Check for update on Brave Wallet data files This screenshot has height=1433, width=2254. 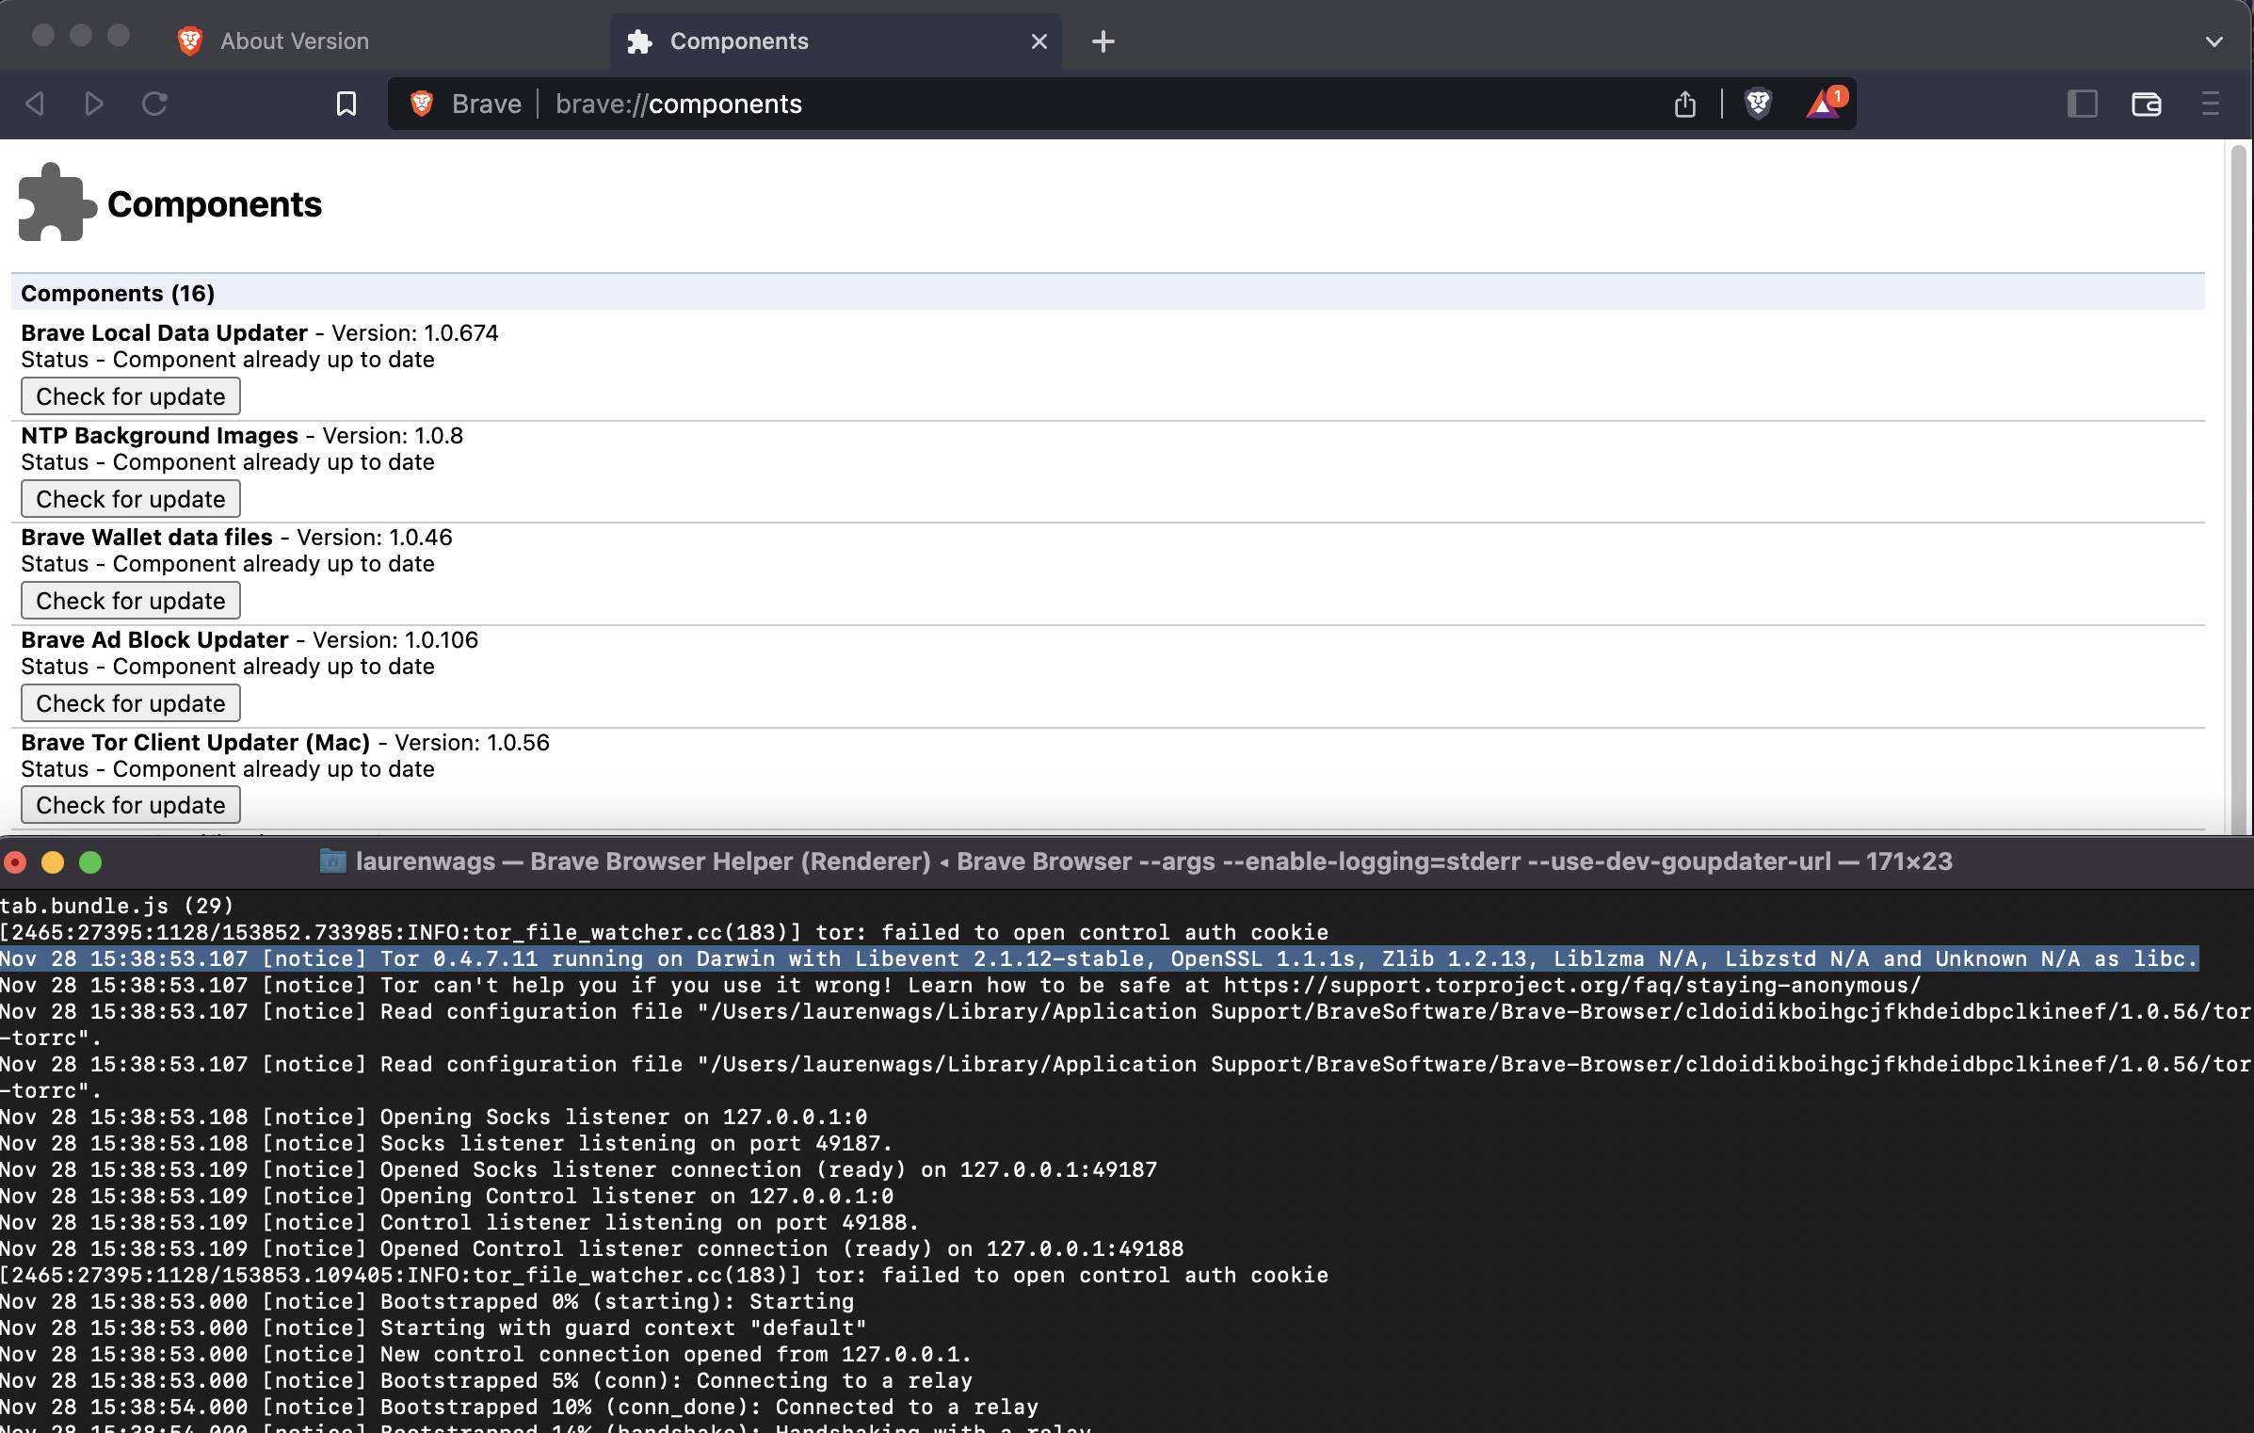tap(130, 600)
